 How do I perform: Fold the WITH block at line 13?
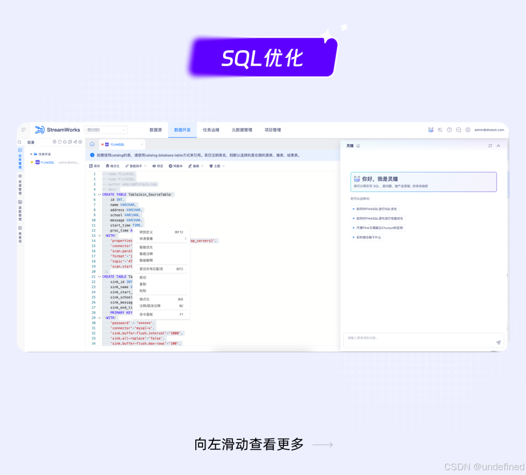click(x=100, y=236)
